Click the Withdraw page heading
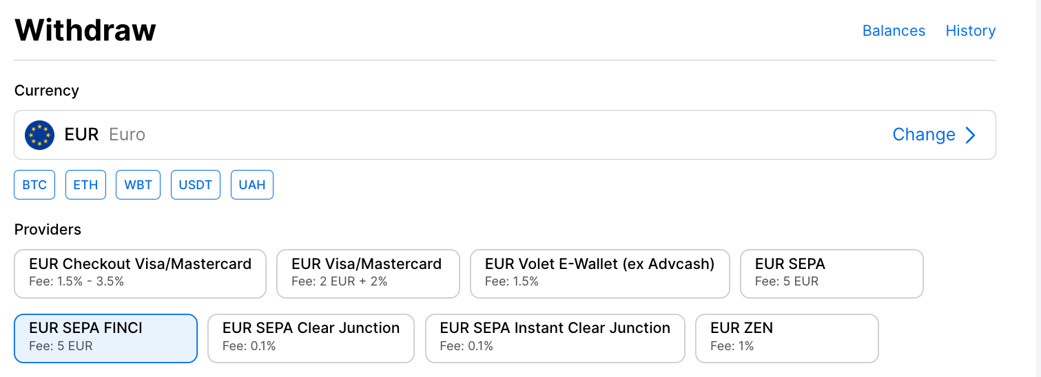Image resolution: width=1041 pixels, height=377 pixels. (x=85, y=31)
